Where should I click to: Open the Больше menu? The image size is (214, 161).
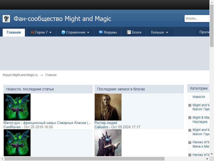[159, 32]
